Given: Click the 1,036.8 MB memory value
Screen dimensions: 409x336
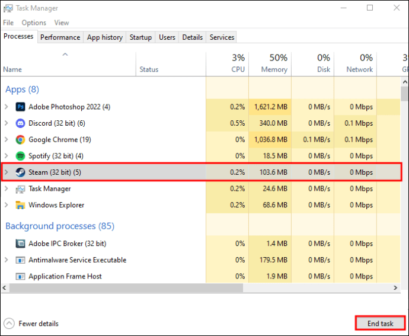Looking at the screenshot, I should [x=271, y=140].
